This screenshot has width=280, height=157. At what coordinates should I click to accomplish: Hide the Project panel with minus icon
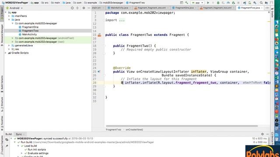(89, 8)
